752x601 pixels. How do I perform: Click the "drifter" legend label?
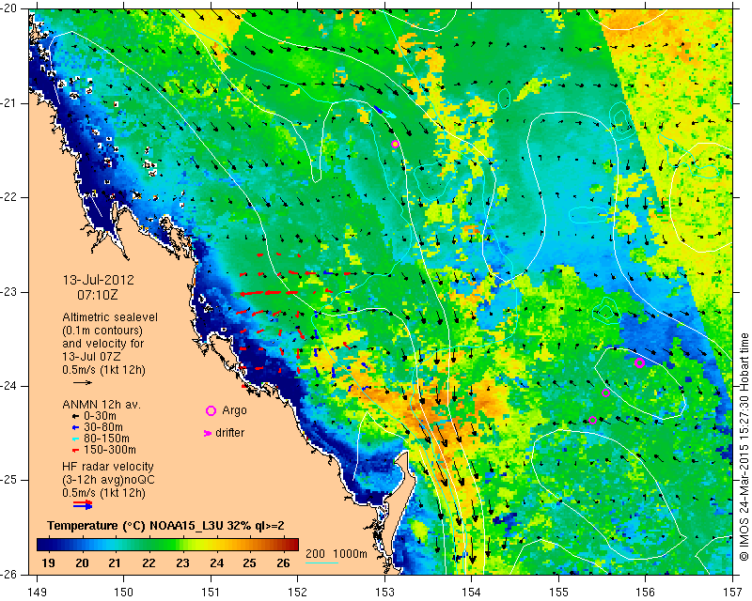click(229, 433)
